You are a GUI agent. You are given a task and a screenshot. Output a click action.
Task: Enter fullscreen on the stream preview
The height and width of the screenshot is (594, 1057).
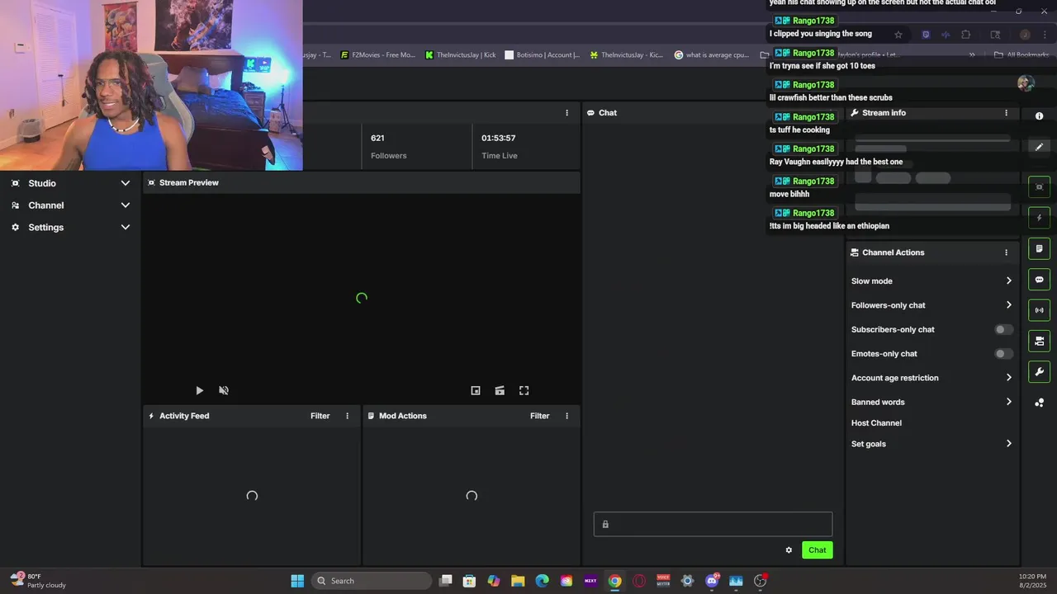524,391
